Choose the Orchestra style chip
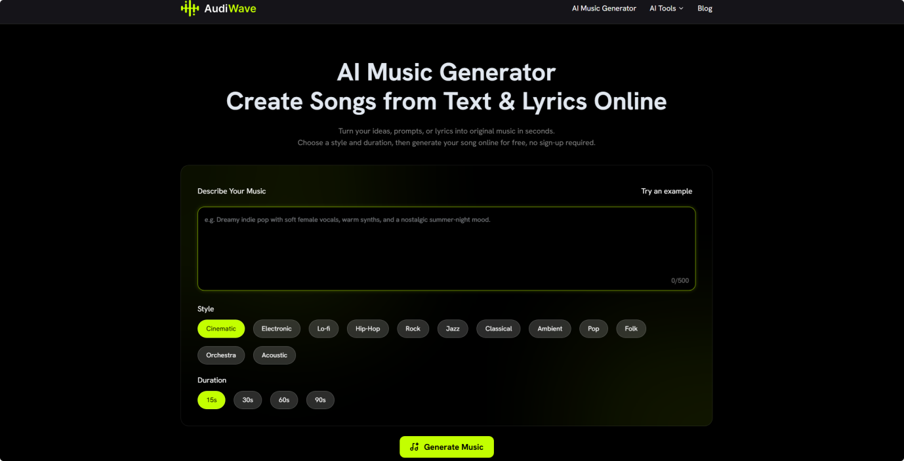The width and height of the screenshot is (904, 461). (221, 355)
